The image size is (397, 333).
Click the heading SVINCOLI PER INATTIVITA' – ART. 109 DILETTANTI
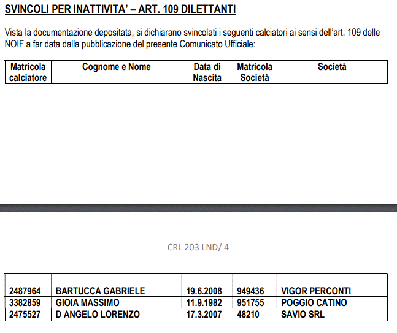(120, 9)
